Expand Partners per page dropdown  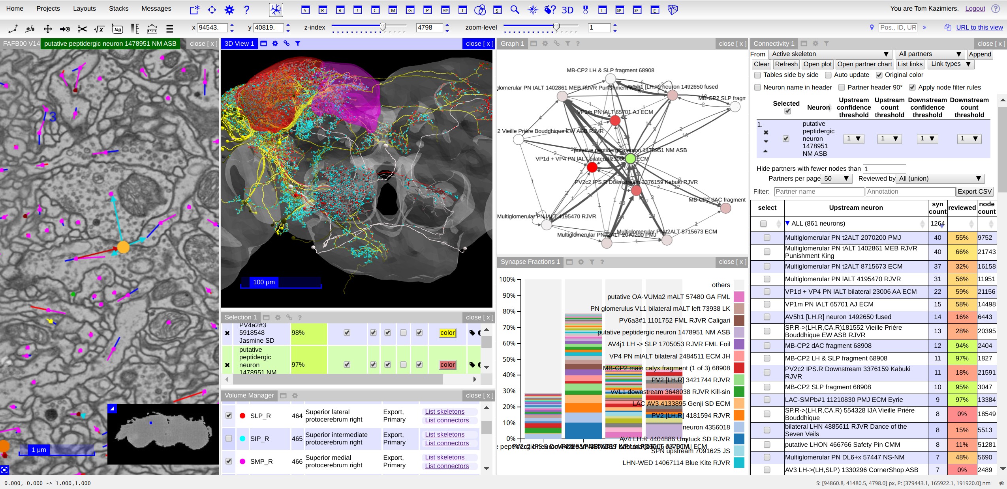[x=836, y=179]
